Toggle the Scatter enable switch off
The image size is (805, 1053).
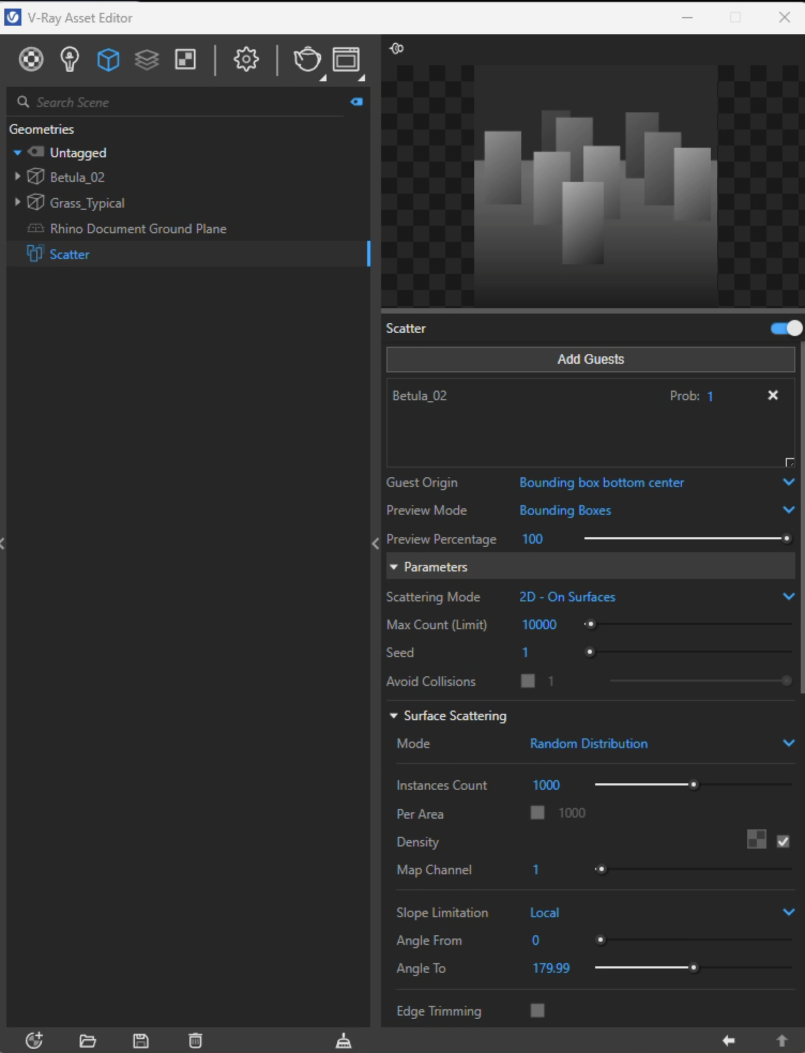786,328
